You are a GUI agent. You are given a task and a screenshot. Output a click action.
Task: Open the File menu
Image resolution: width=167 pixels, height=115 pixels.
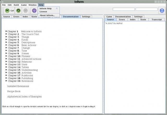point(4,5)
